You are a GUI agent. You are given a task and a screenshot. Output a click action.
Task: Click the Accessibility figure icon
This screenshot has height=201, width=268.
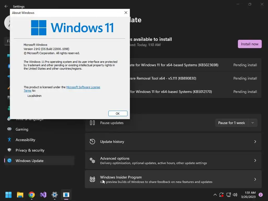coord(9,140)
